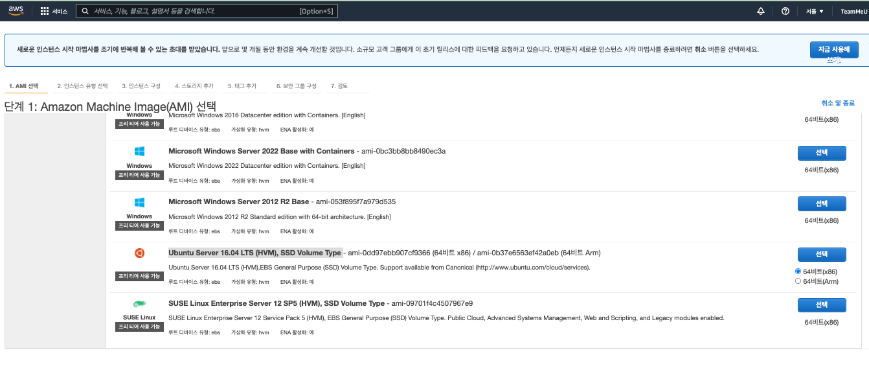
Task: Open the help question mark icon
Action: point(785,11)
